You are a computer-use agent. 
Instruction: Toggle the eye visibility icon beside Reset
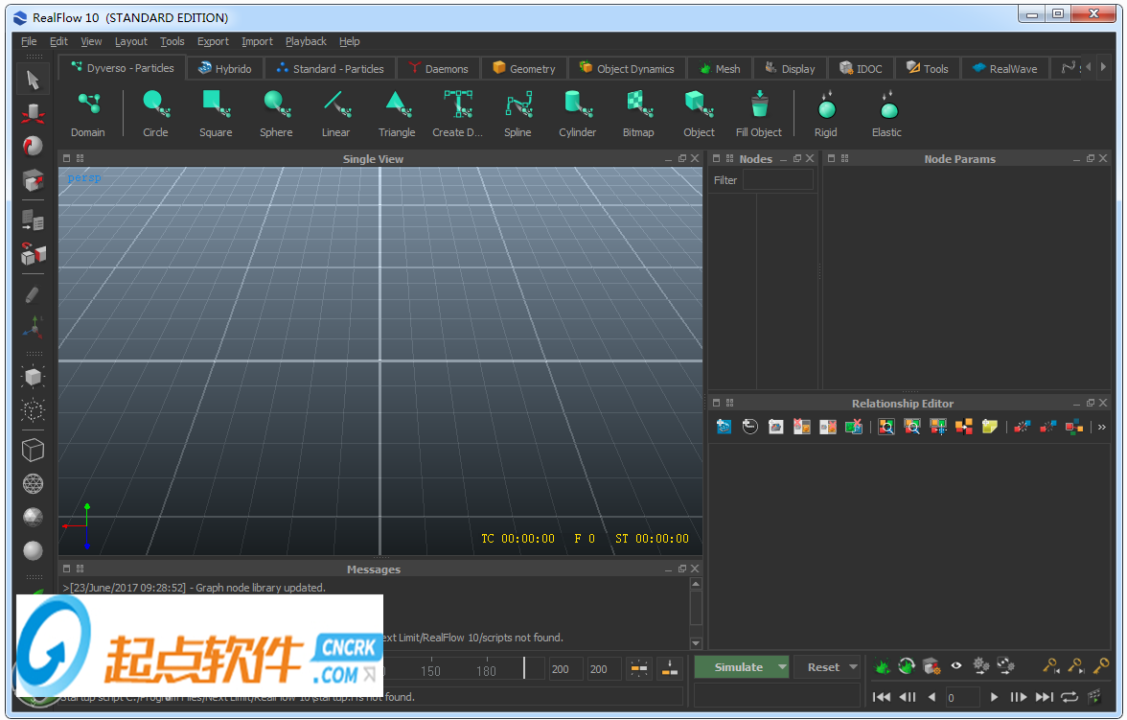click(x=955, y=666)
